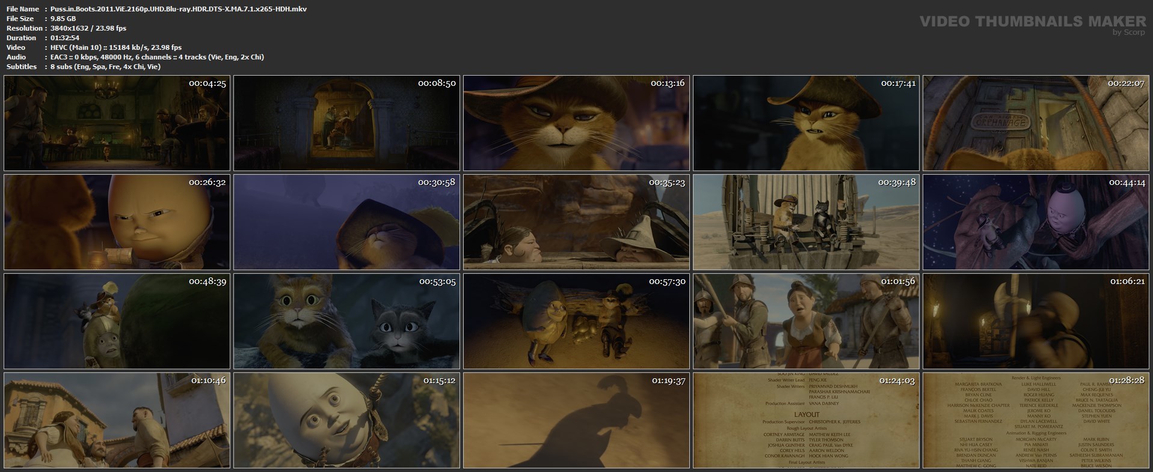
Task: Select the desert wagon thumbnail at 00:39:48
Action: coord(806,222)
